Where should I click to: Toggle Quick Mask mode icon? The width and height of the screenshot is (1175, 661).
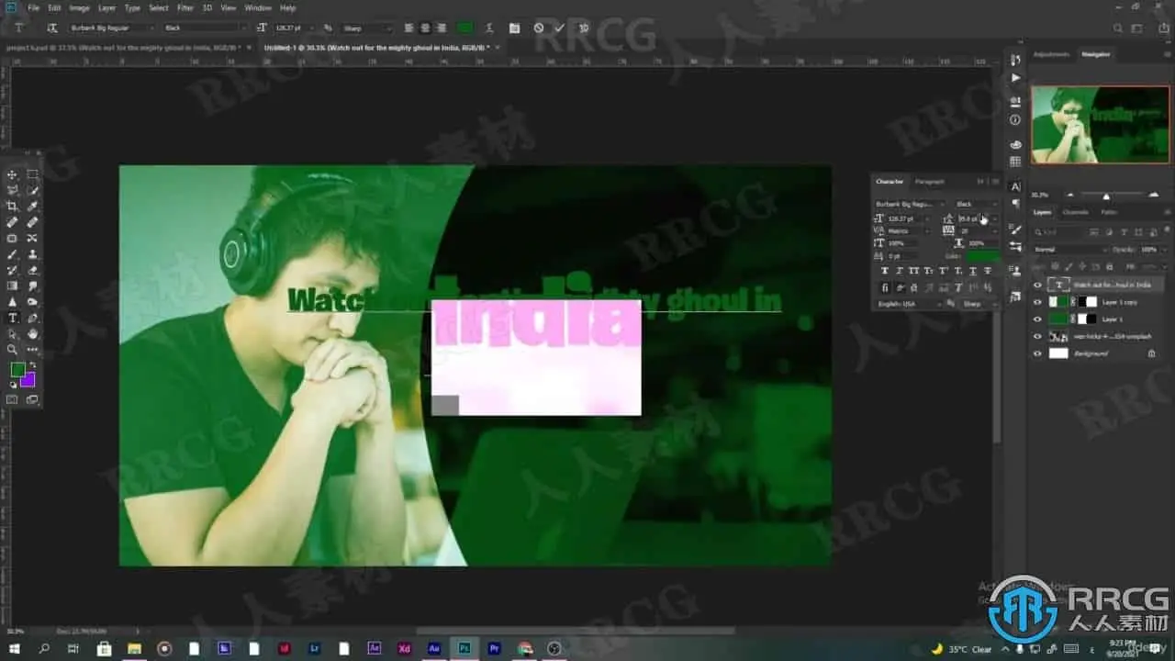coord(12,399)
